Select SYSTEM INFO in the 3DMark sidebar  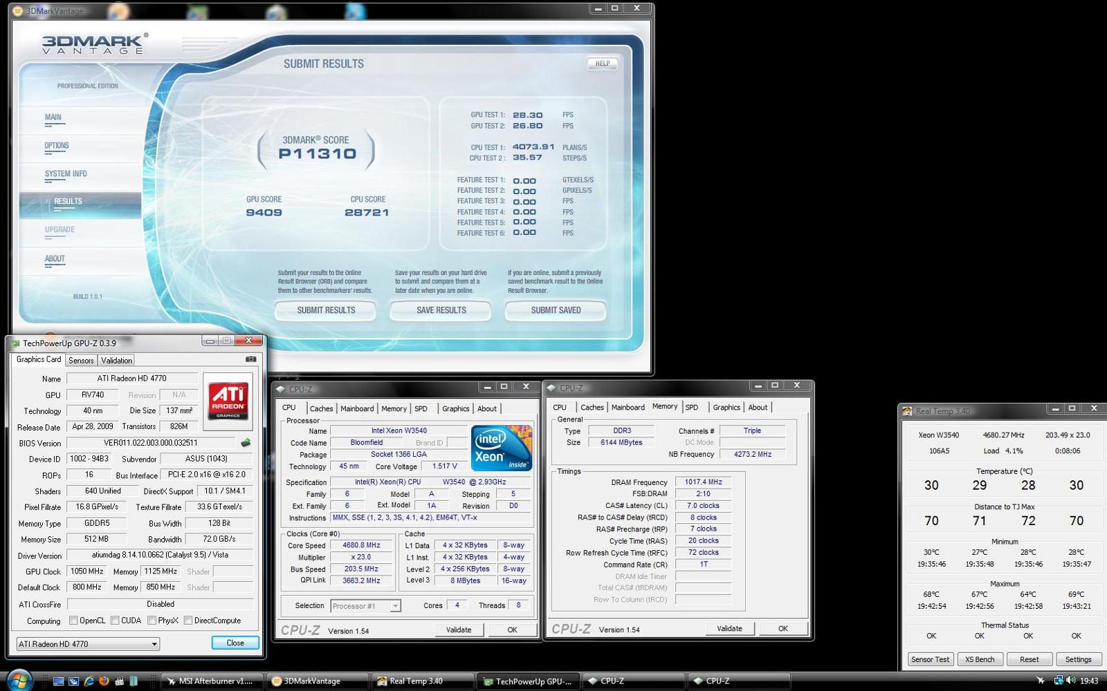(x=66, y=174)
